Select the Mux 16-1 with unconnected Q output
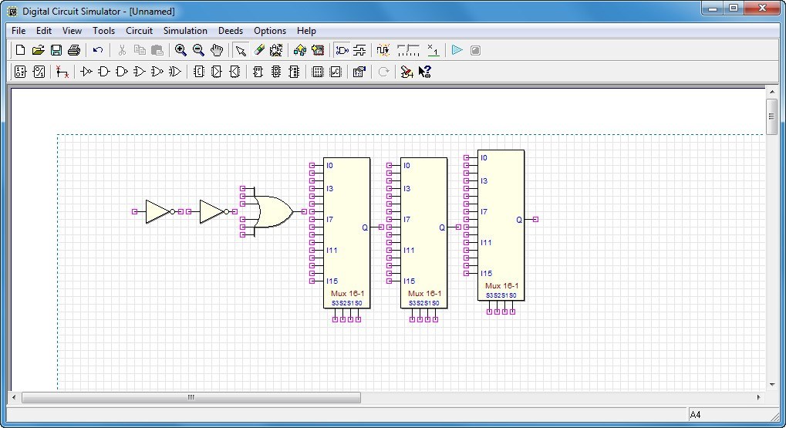 click(x=501, y=225)
